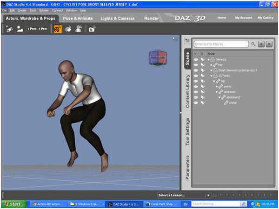Open the Scene pane options menu icon
Image resolution: width=279 pixels, height=209 pixels.
pos(187,40)
